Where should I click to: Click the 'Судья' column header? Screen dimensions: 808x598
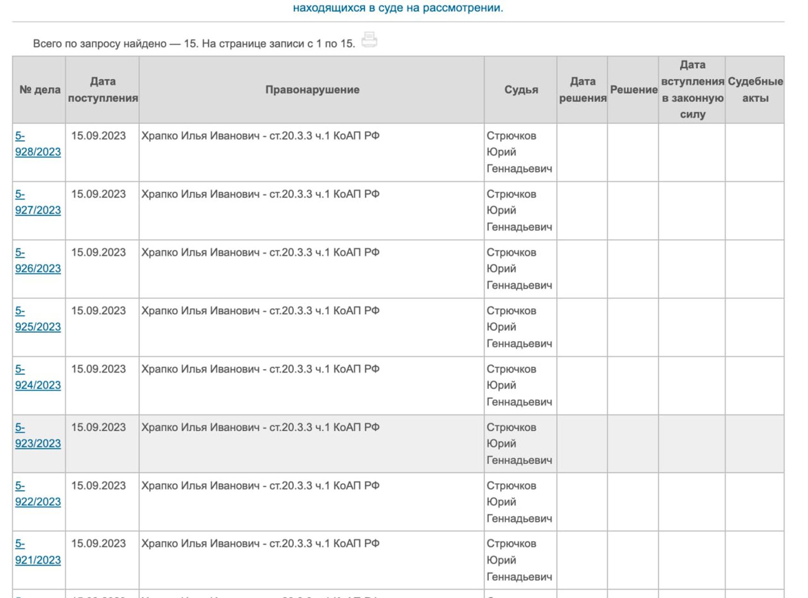tap(521, 89)
